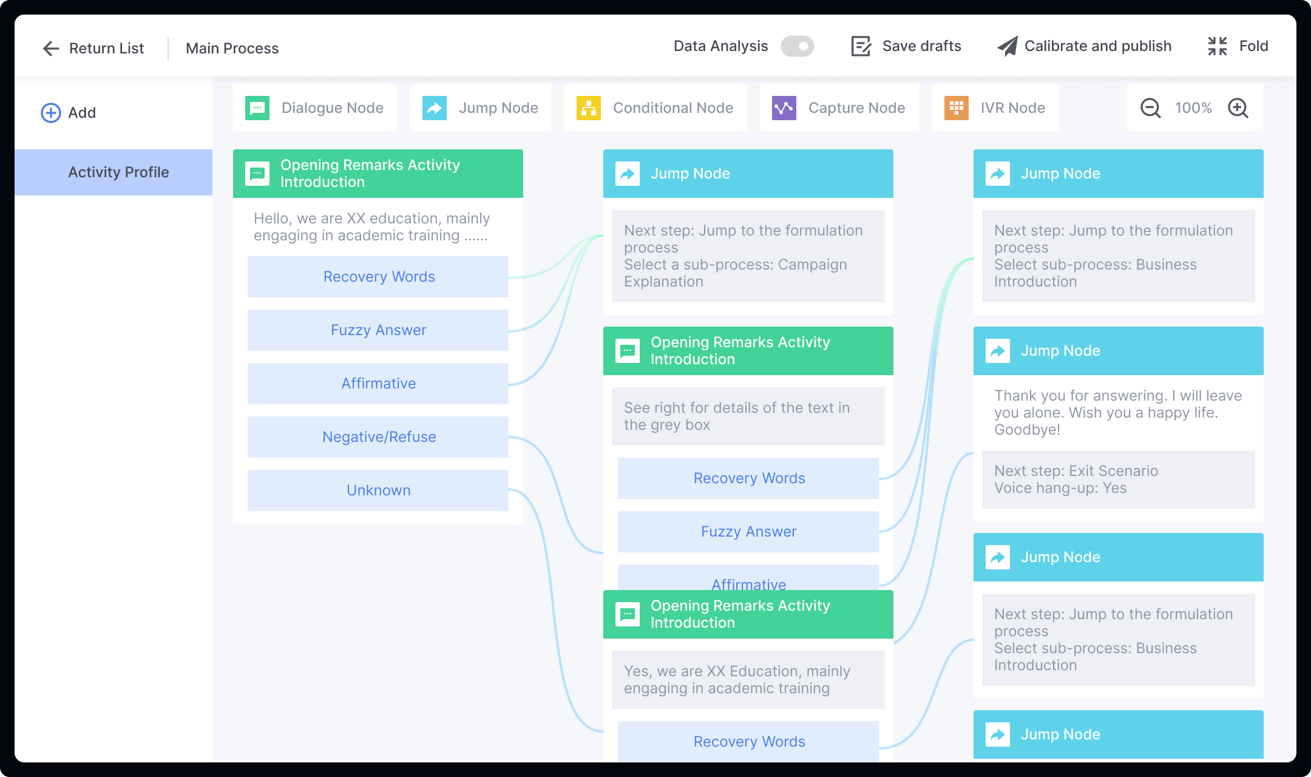
Task: Zoom in using the magnifier icon
Action: click(1238, 108)
